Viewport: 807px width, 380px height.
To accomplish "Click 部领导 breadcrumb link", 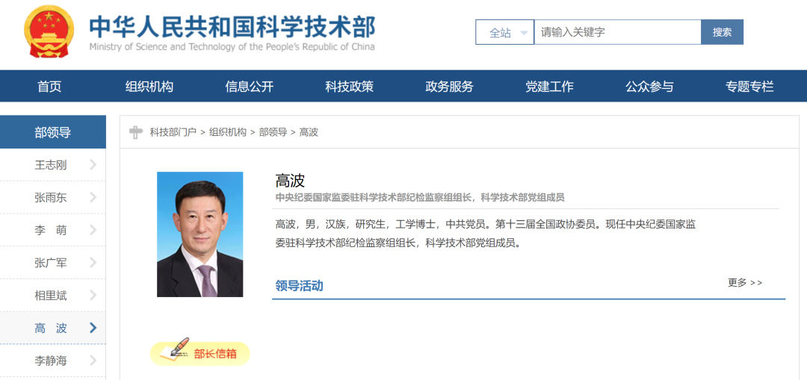I will (x=273, y=132).
